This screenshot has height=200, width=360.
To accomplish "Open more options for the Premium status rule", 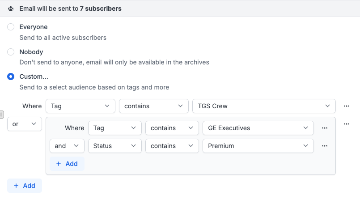I will point(325,146).
